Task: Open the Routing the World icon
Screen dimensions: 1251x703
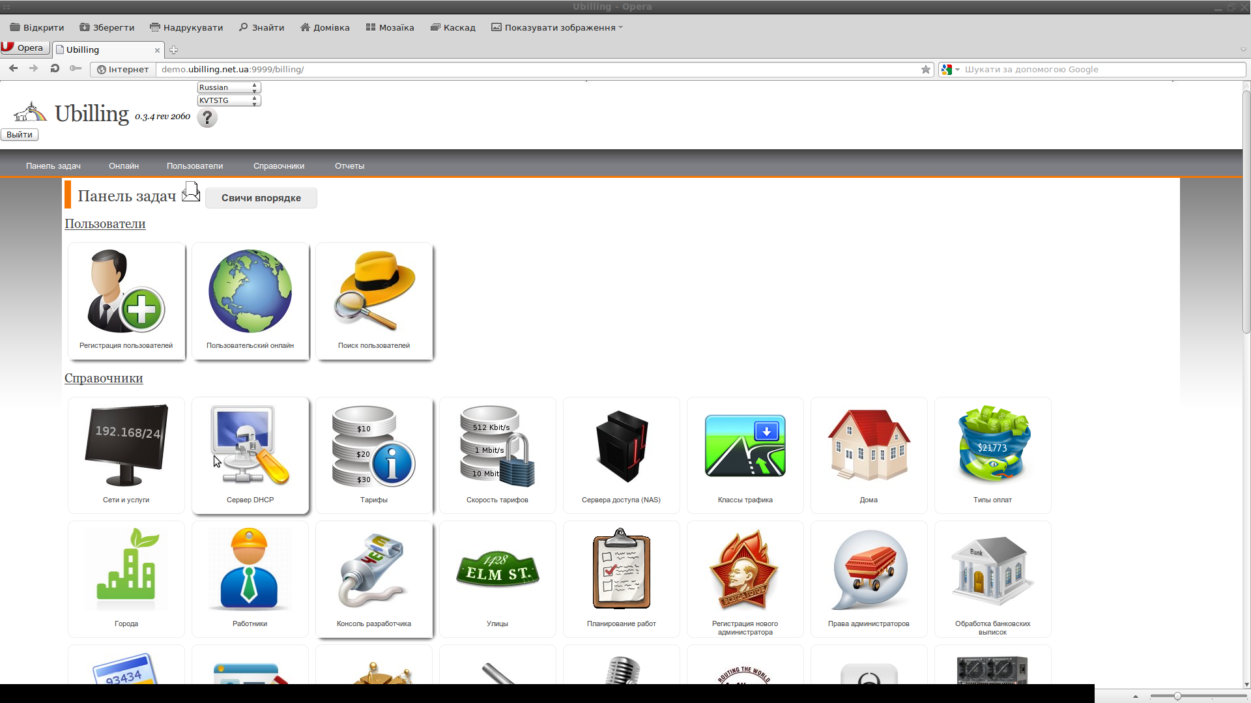Action: pos(745,674)
